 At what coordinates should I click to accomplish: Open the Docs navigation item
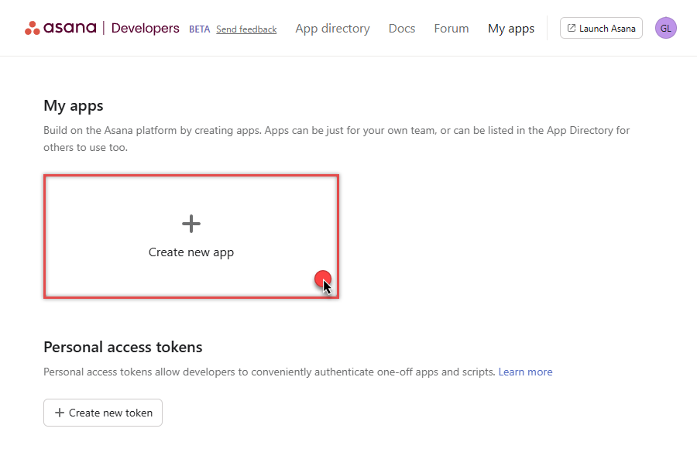[402, 29]
